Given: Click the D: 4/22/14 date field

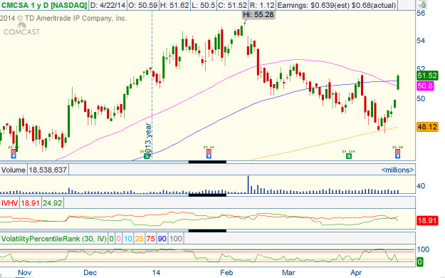Looking at the screenshot, I should 108,5.
